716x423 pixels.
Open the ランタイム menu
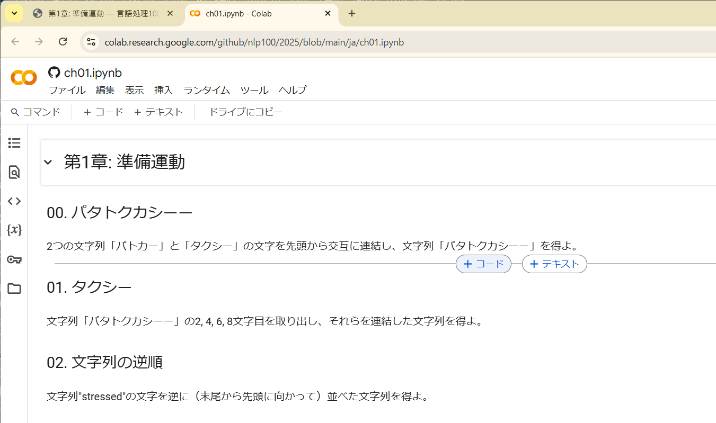(x=206, y=90)
